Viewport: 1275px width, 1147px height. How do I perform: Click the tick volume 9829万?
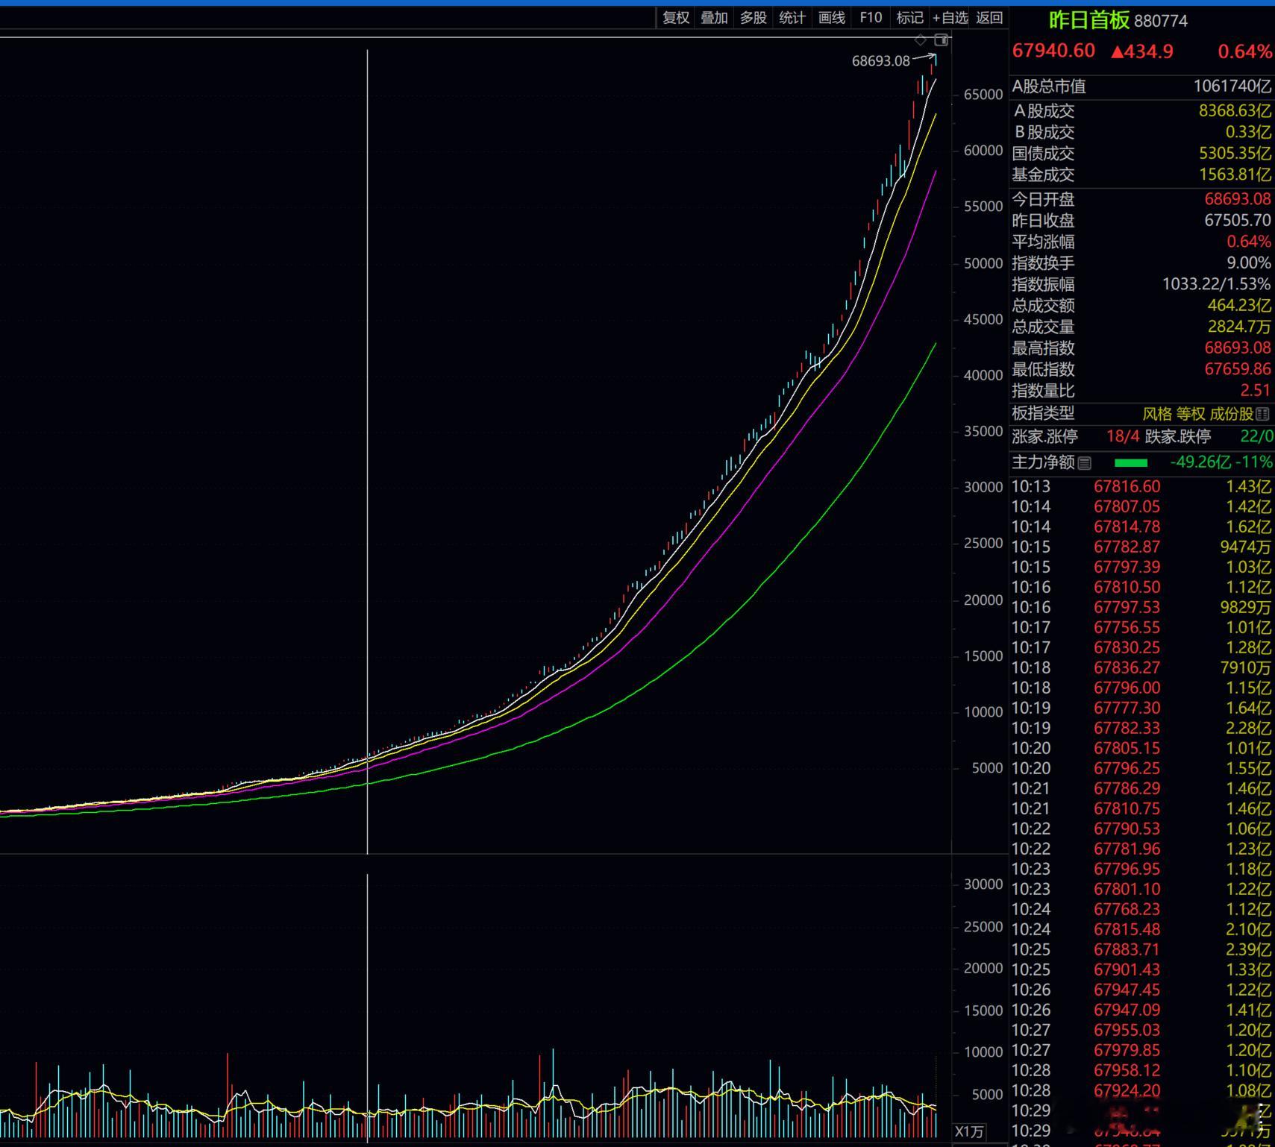pos(1245,608)
